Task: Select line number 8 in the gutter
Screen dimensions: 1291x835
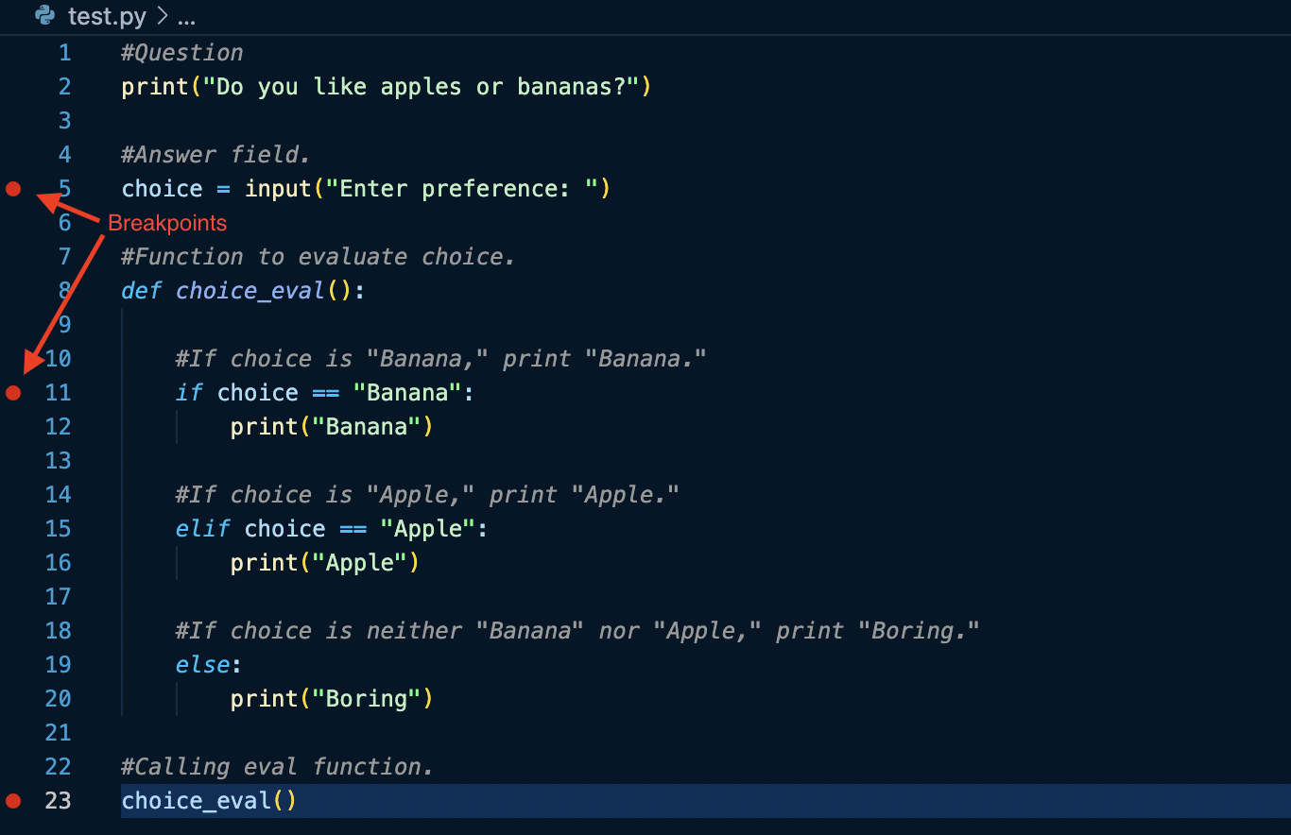Action: coord(64,291)
